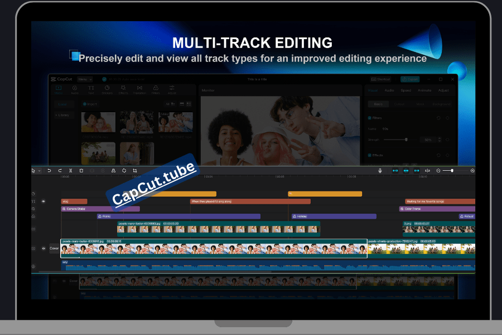Switch to the Speed tab in properties panel
The width and height of the screenshot is (502, 335).
coord(406,90)
